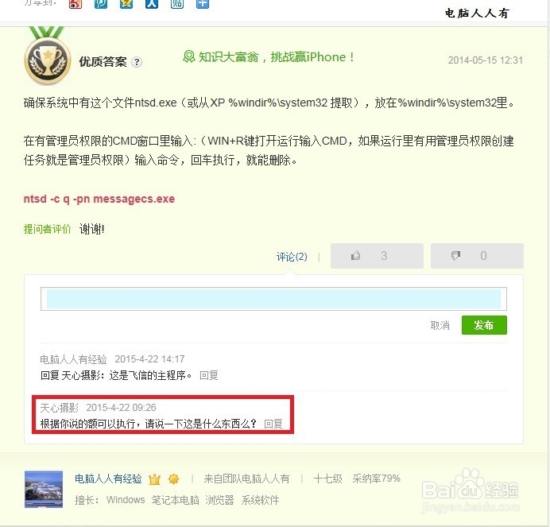Downvote the answer with thumbs-down

[477, 256]
